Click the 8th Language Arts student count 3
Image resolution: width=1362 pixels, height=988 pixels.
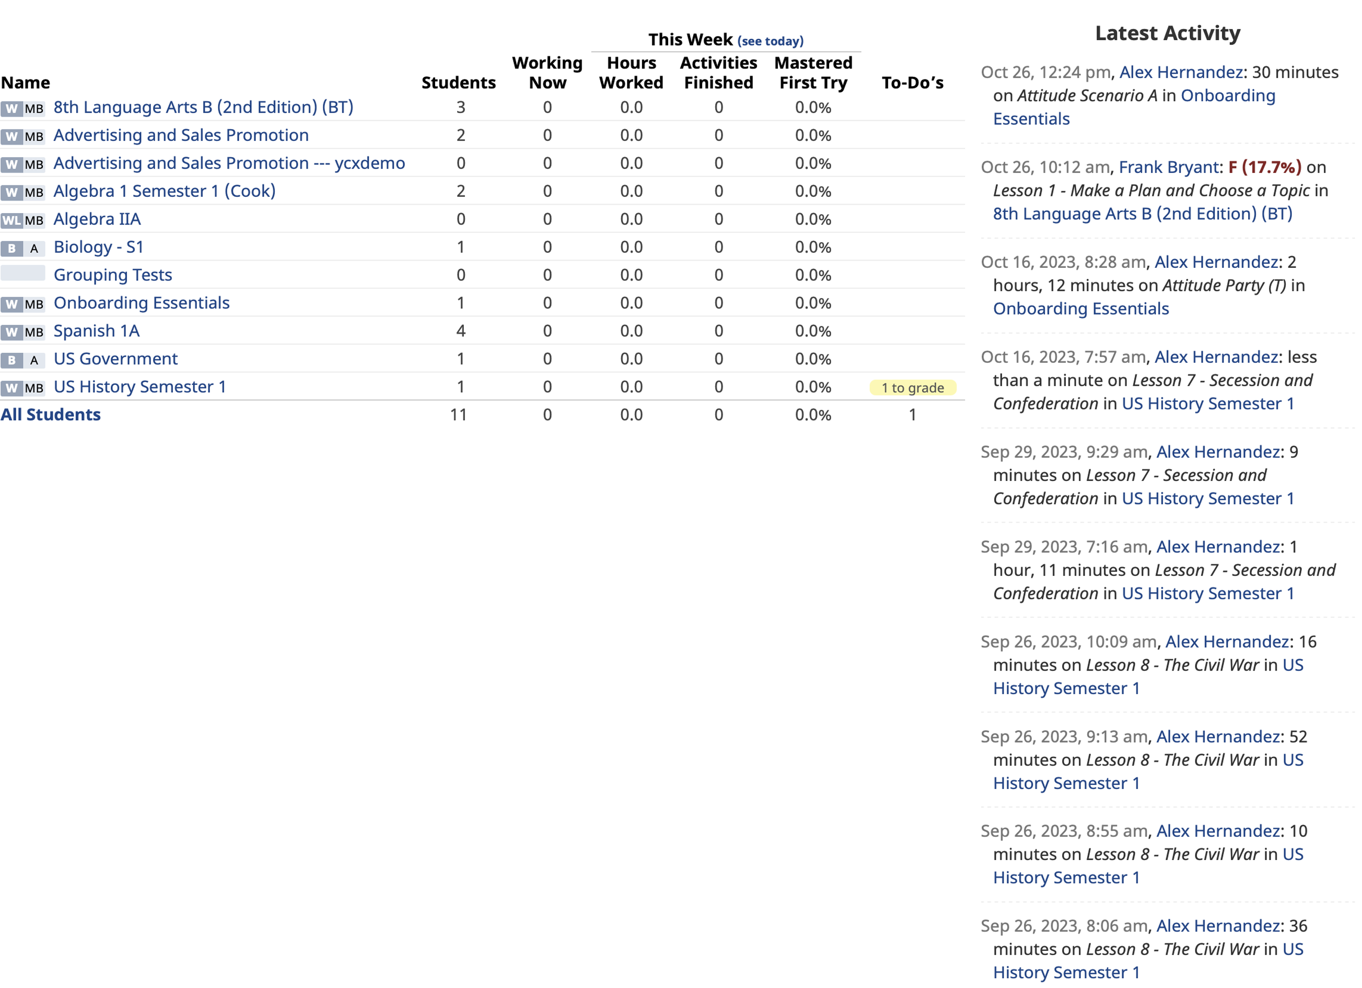pyautogui.click(x=461, y=108)
